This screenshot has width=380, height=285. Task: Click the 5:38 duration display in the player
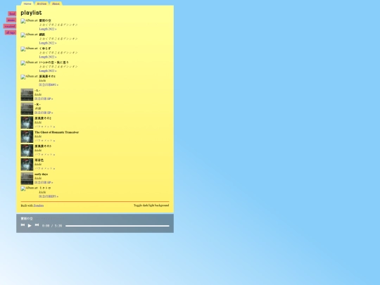[58, 226]
